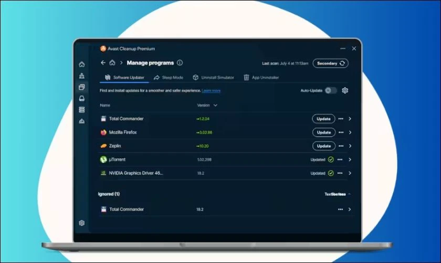The height and width of the screenshot is (263, 441).
Task: Open the stacked layers icon in sidebar
Action: tap(81, 109)
